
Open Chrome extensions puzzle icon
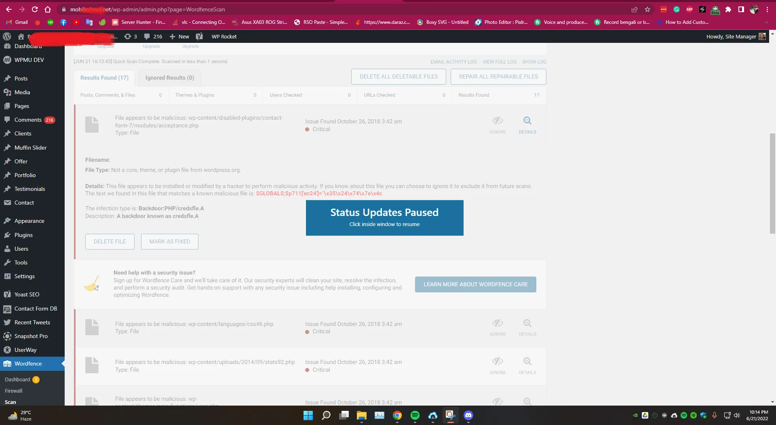(x=728, y=9)
